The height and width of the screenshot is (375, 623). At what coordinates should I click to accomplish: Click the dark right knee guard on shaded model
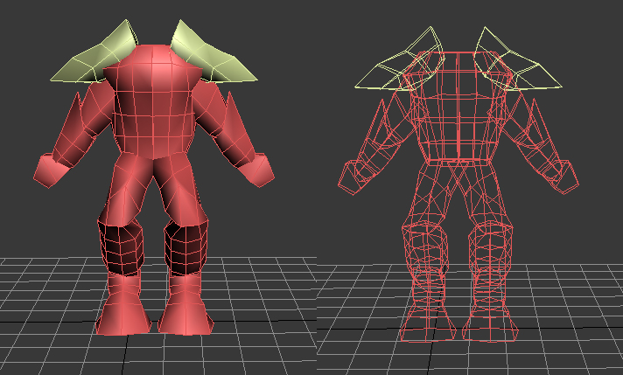pos(185,247)
